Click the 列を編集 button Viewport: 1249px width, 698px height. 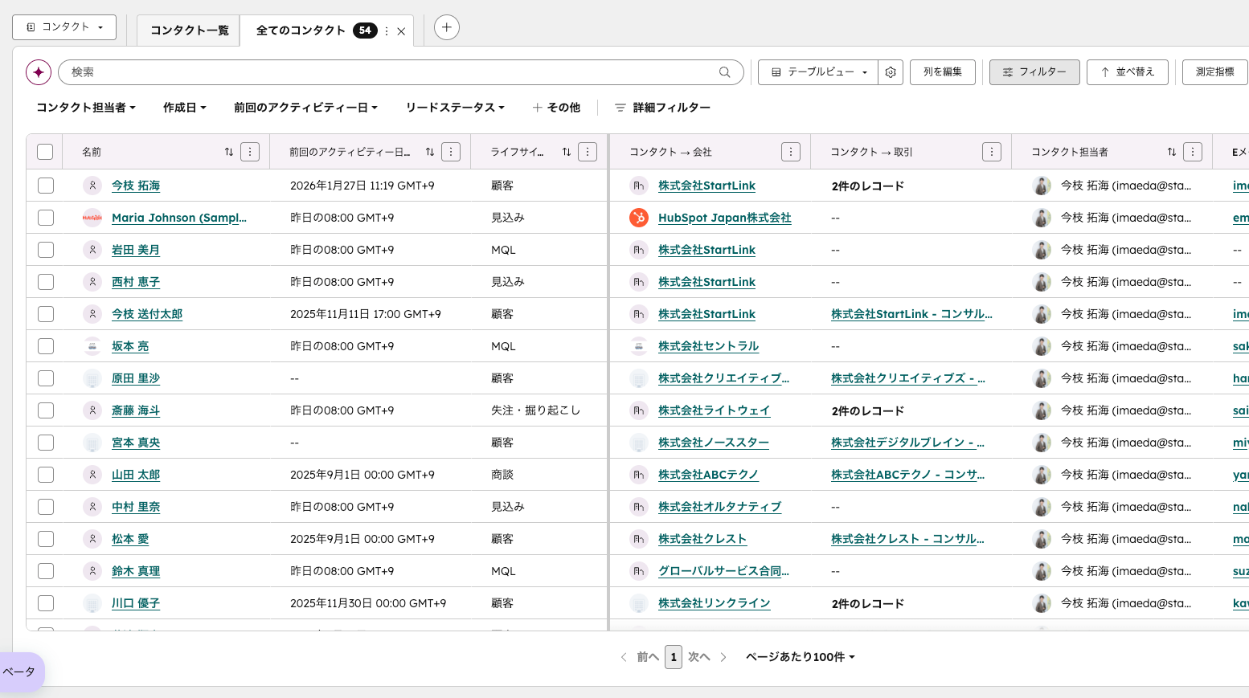point(942,71)
